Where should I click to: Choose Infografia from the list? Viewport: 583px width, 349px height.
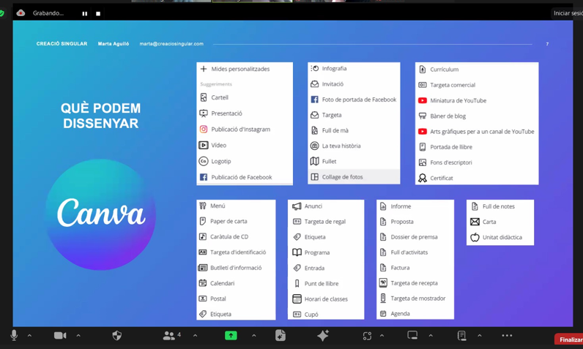point(329,68)
